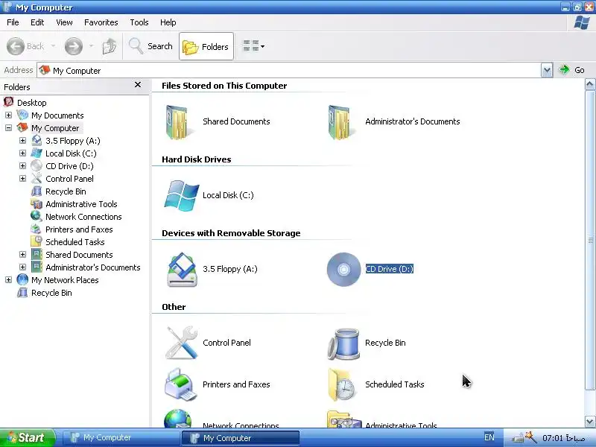Expand Control Panel tree node
Viewport: 596px width, 447px height.
pos(22,178)
